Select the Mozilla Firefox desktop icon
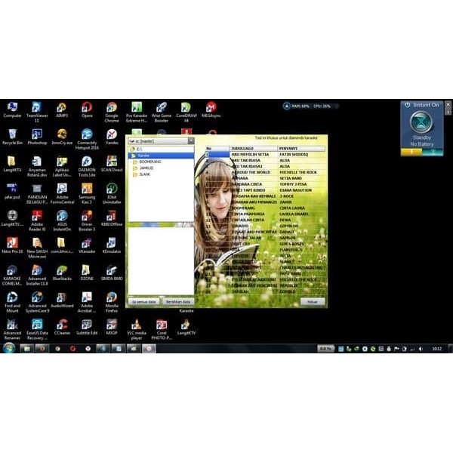 [x=112, y=302]
